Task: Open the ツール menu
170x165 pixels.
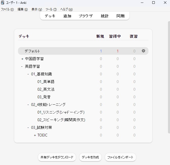Action: click(51, 9)
